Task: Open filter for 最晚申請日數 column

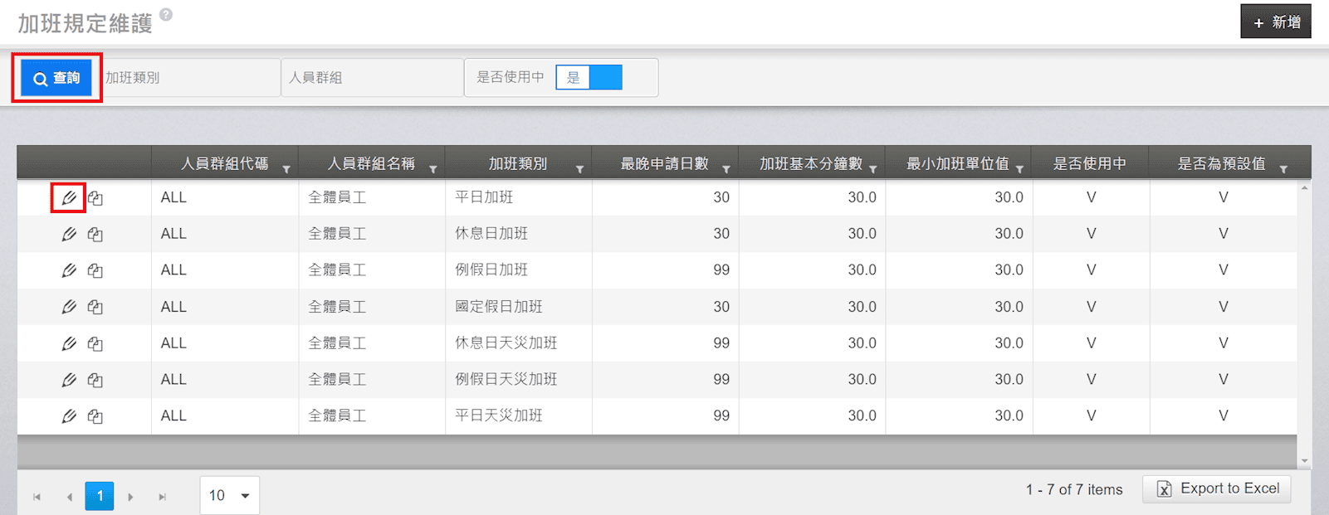Action: pos(726,169)
